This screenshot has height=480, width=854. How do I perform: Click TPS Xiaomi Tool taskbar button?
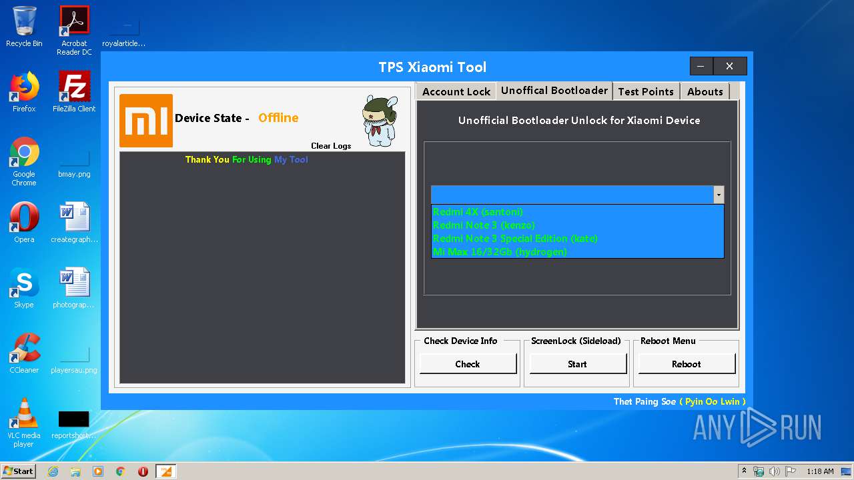tap(165, 471)
